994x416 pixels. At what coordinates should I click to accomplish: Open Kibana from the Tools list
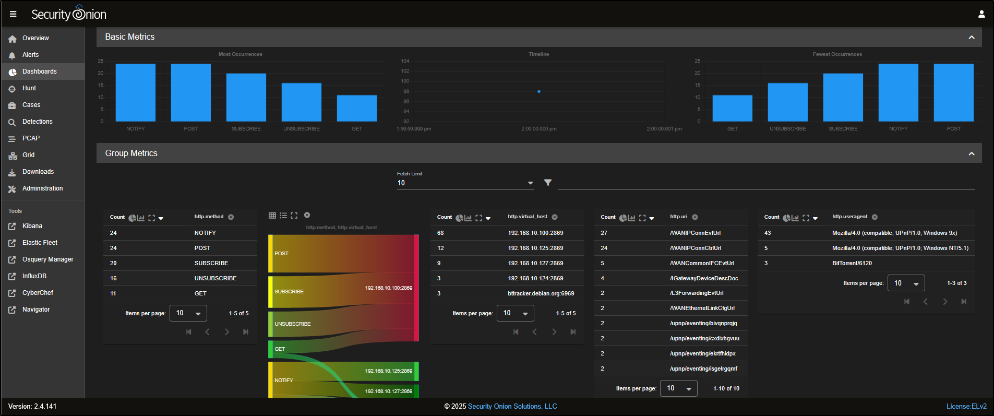32,226
